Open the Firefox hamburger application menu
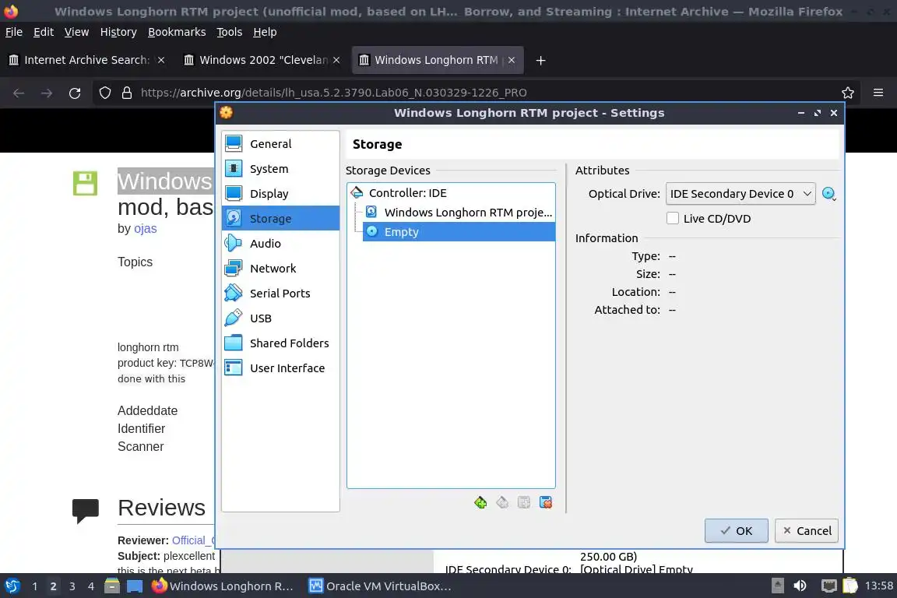The height and width of the screenshot is (598, 897). pos(878,93)
